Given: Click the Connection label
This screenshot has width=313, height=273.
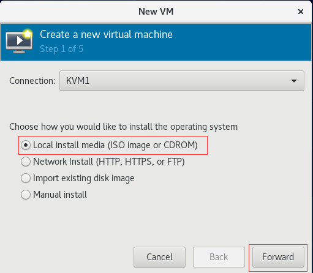Looking at the screenshot, I should pyautogui.click(x=32, y=81).
